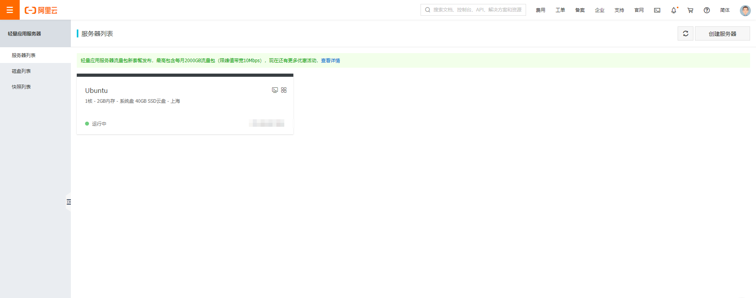This screenshot has width=756, height=298.
Task: Switch language via 简体 selector
Action: (x=725, y=10)
